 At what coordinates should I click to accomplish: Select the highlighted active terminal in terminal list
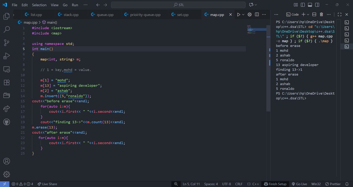(347, 47)
